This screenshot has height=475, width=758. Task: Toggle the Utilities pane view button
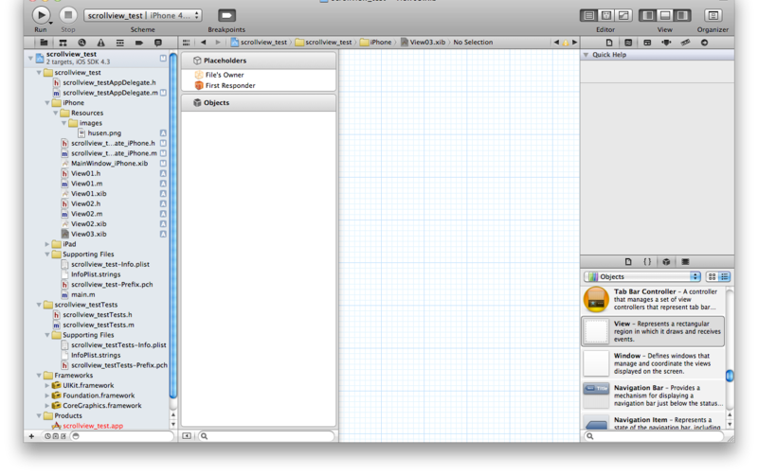click(682, 15)
